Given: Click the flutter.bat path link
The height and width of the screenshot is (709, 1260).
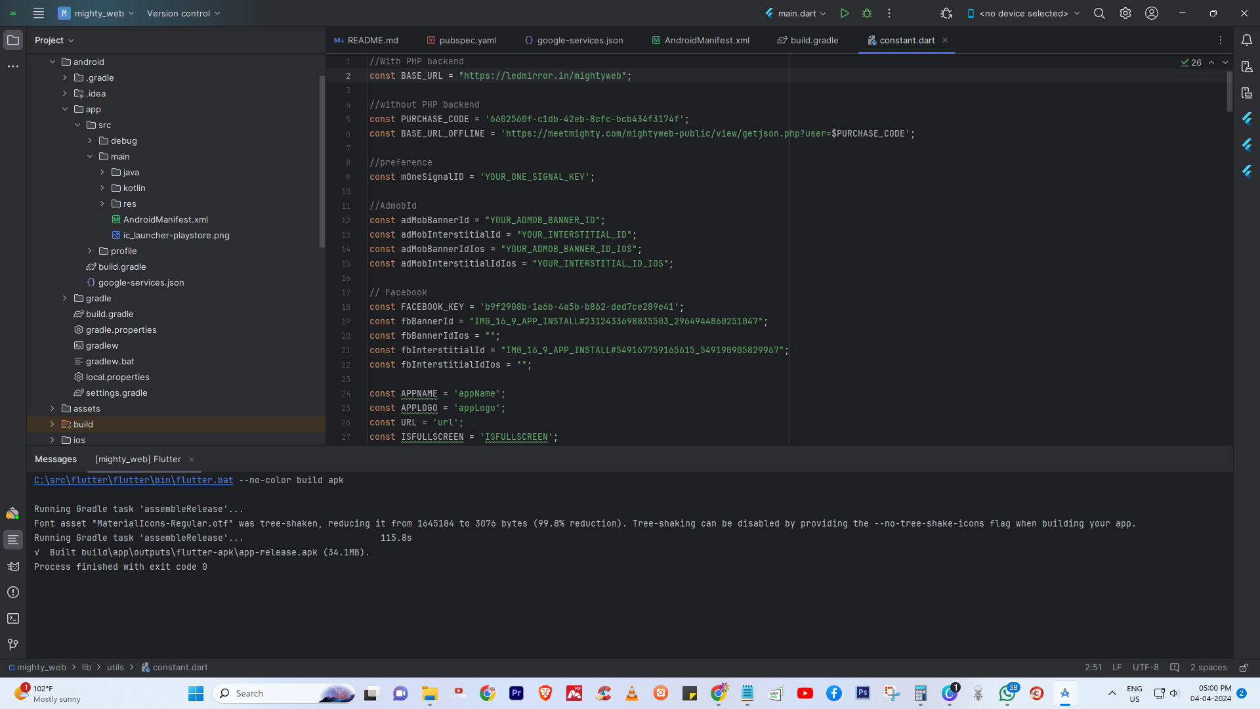Looking at the screenshot, I should 133,481.
